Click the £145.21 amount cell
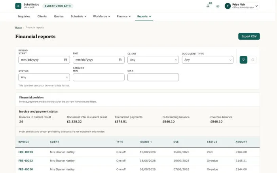The width and height of the screenshot is (277, 173). (241, 161)
